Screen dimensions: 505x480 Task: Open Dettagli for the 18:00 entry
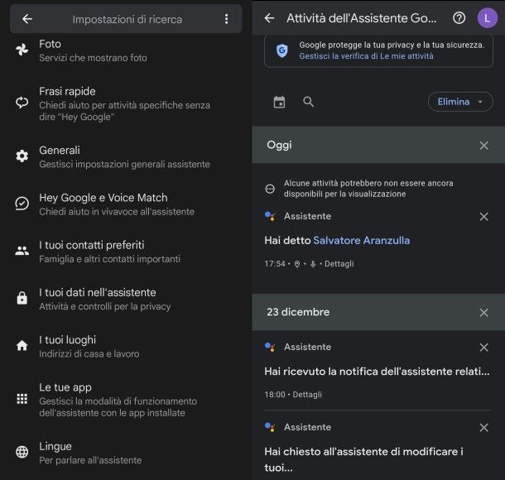point(307,395)
